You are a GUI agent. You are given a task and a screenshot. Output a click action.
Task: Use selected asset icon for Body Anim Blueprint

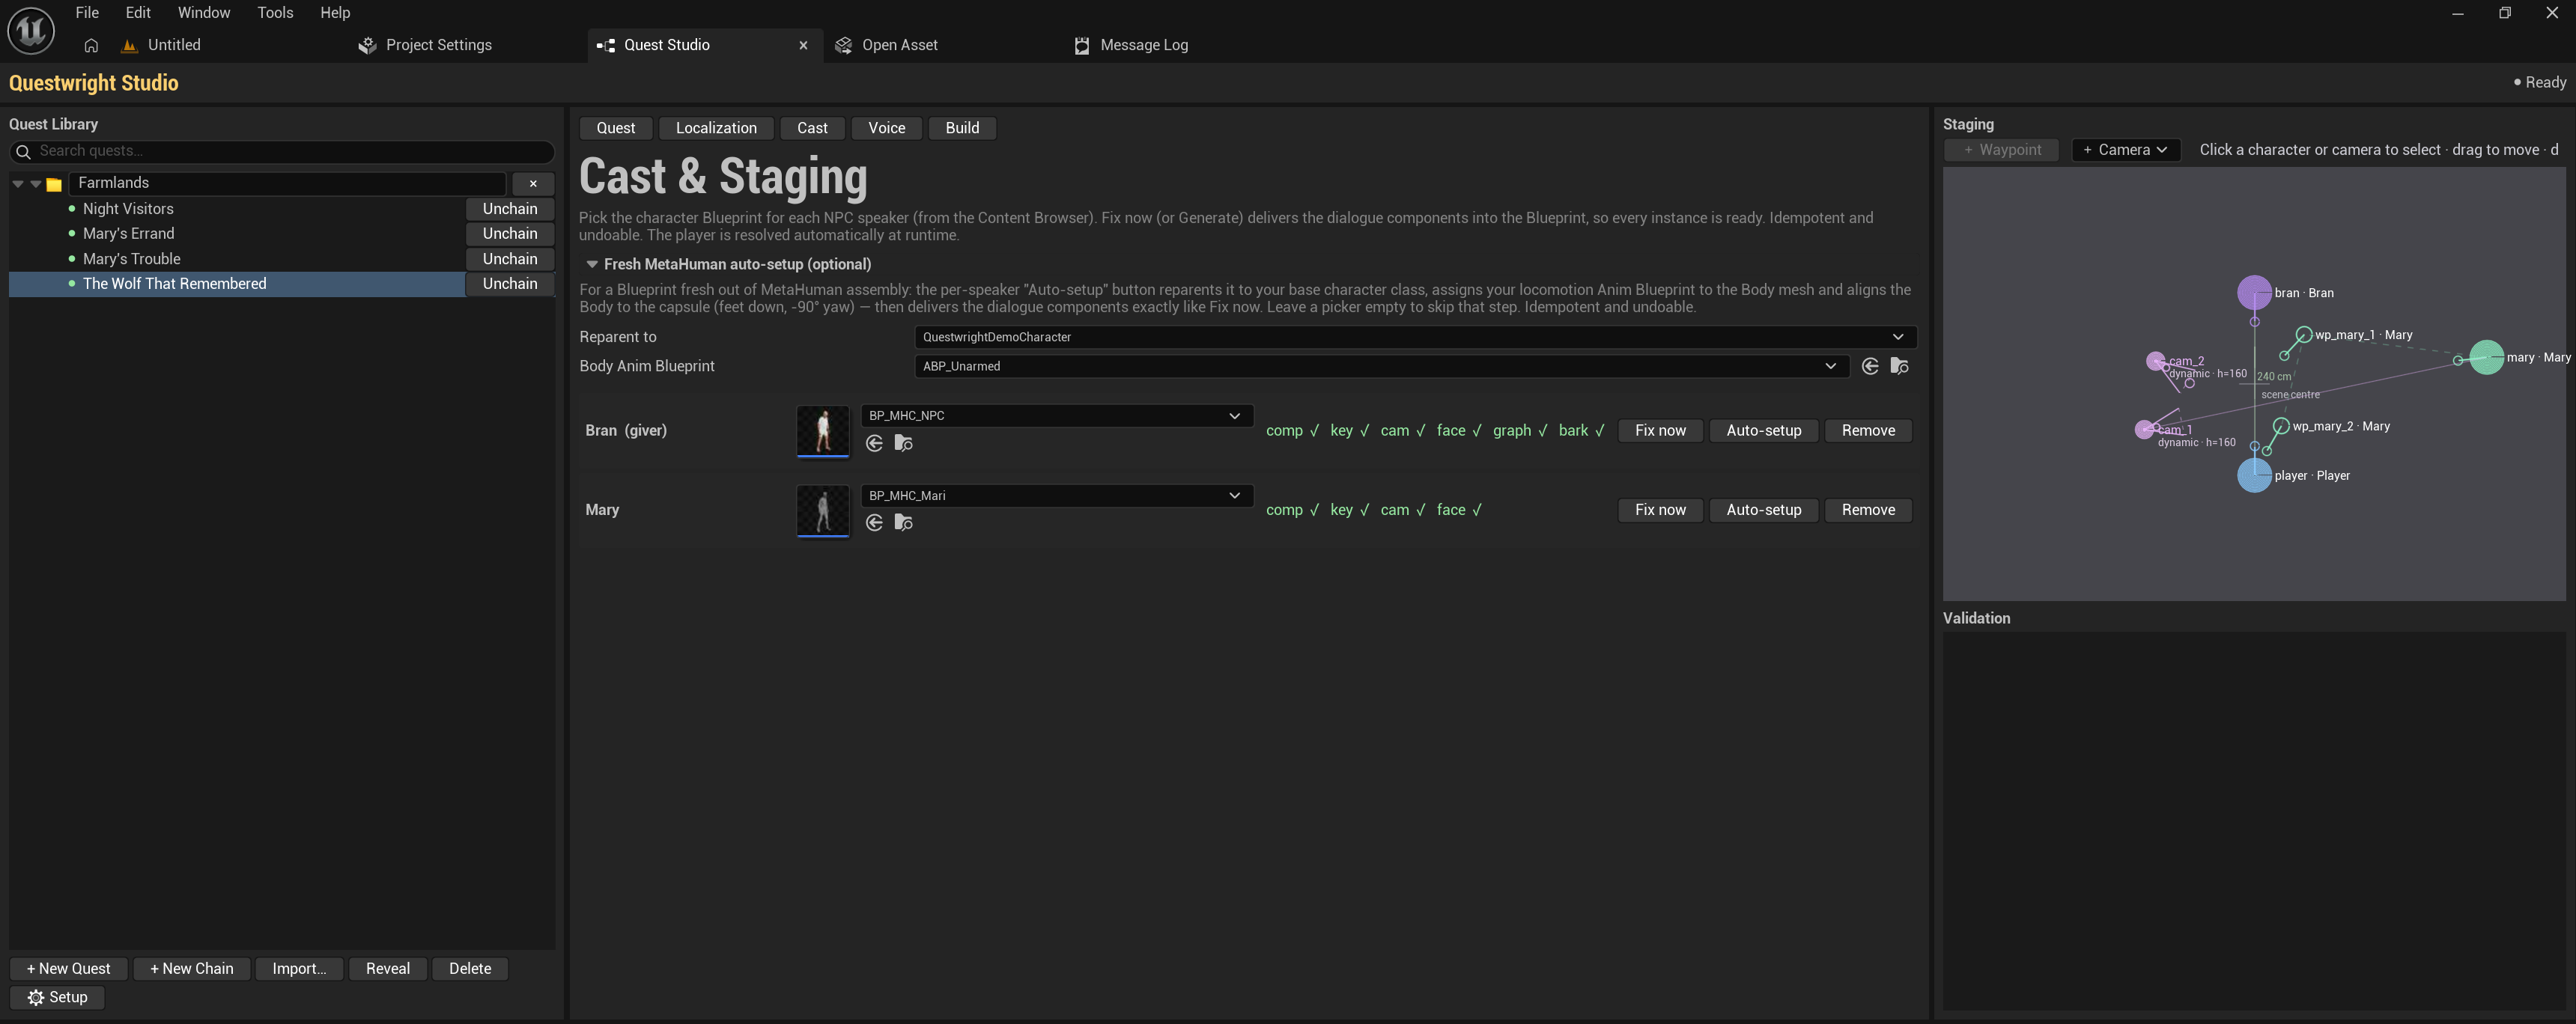pyautogui.click(x=1870, y=366)
